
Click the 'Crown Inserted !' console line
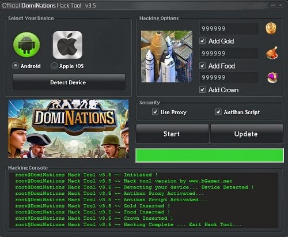pos(94,219)
